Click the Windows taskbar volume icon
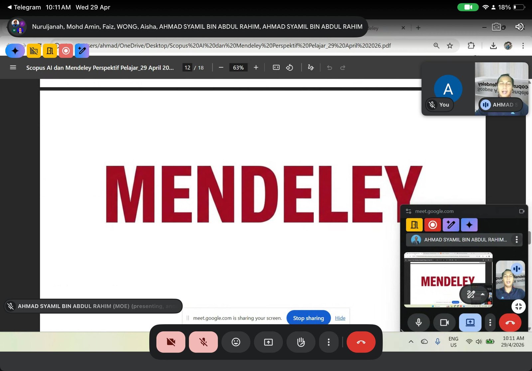 point(479,342)
